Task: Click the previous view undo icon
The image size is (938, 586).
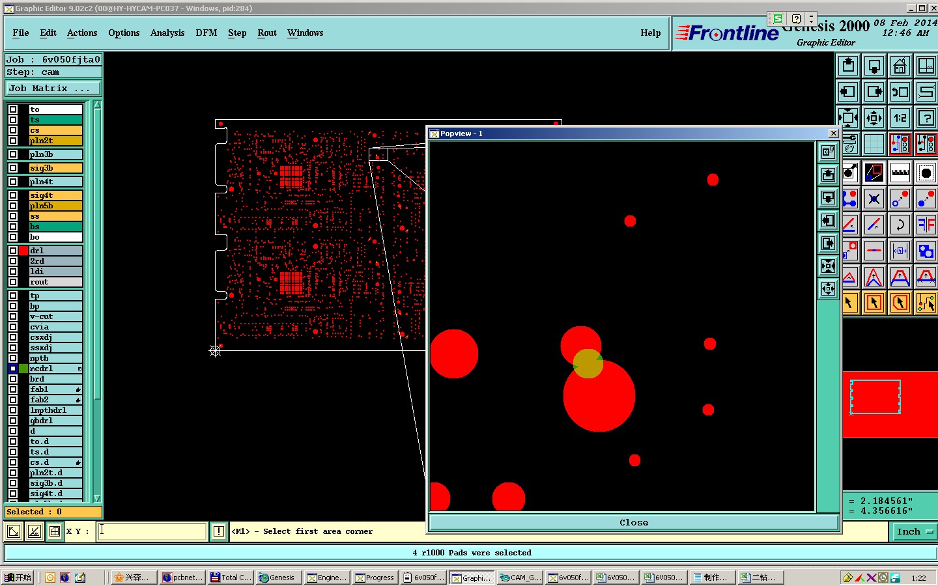Action: click(900, 92)
